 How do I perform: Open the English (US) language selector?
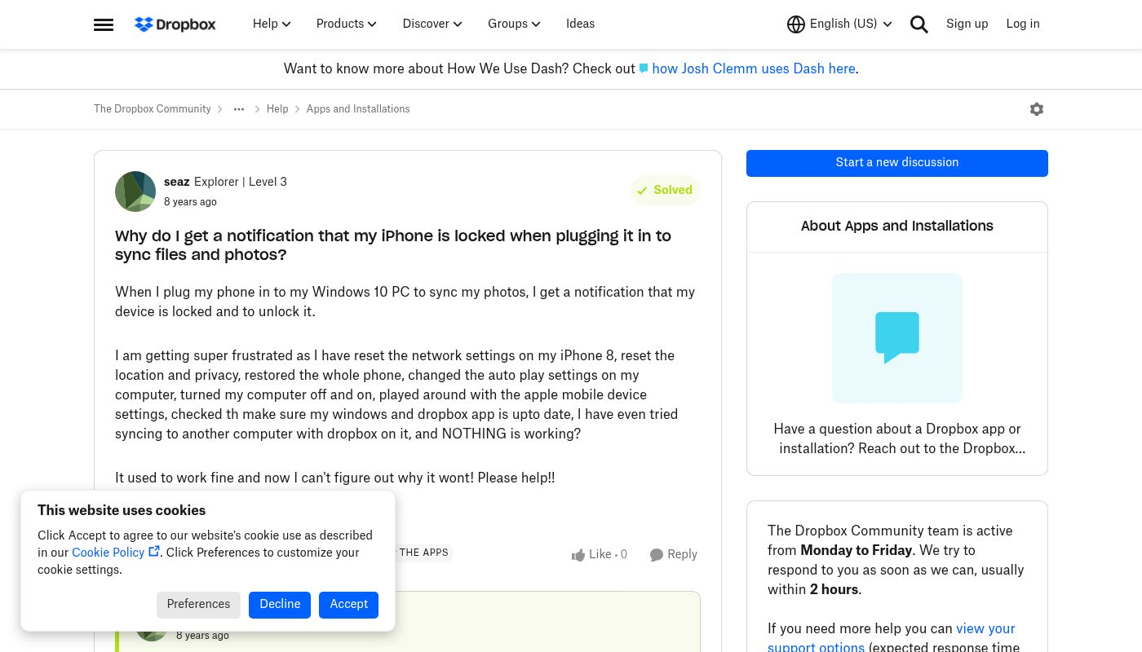(x=839, y=24)
